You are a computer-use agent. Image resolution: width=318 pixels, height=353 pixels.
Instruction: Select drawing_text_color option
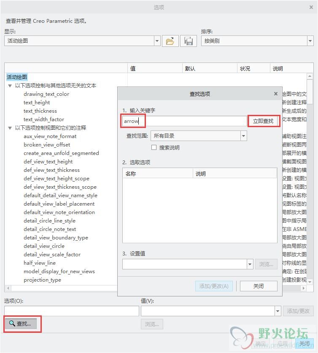[x=46, y=94]
